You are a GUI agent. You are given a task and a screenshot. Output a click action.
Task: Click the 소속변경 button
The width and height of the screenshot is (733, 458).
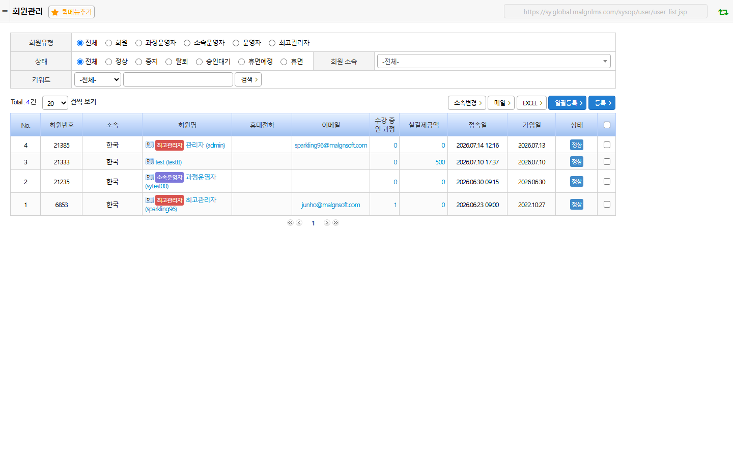(x=467, y=103)
